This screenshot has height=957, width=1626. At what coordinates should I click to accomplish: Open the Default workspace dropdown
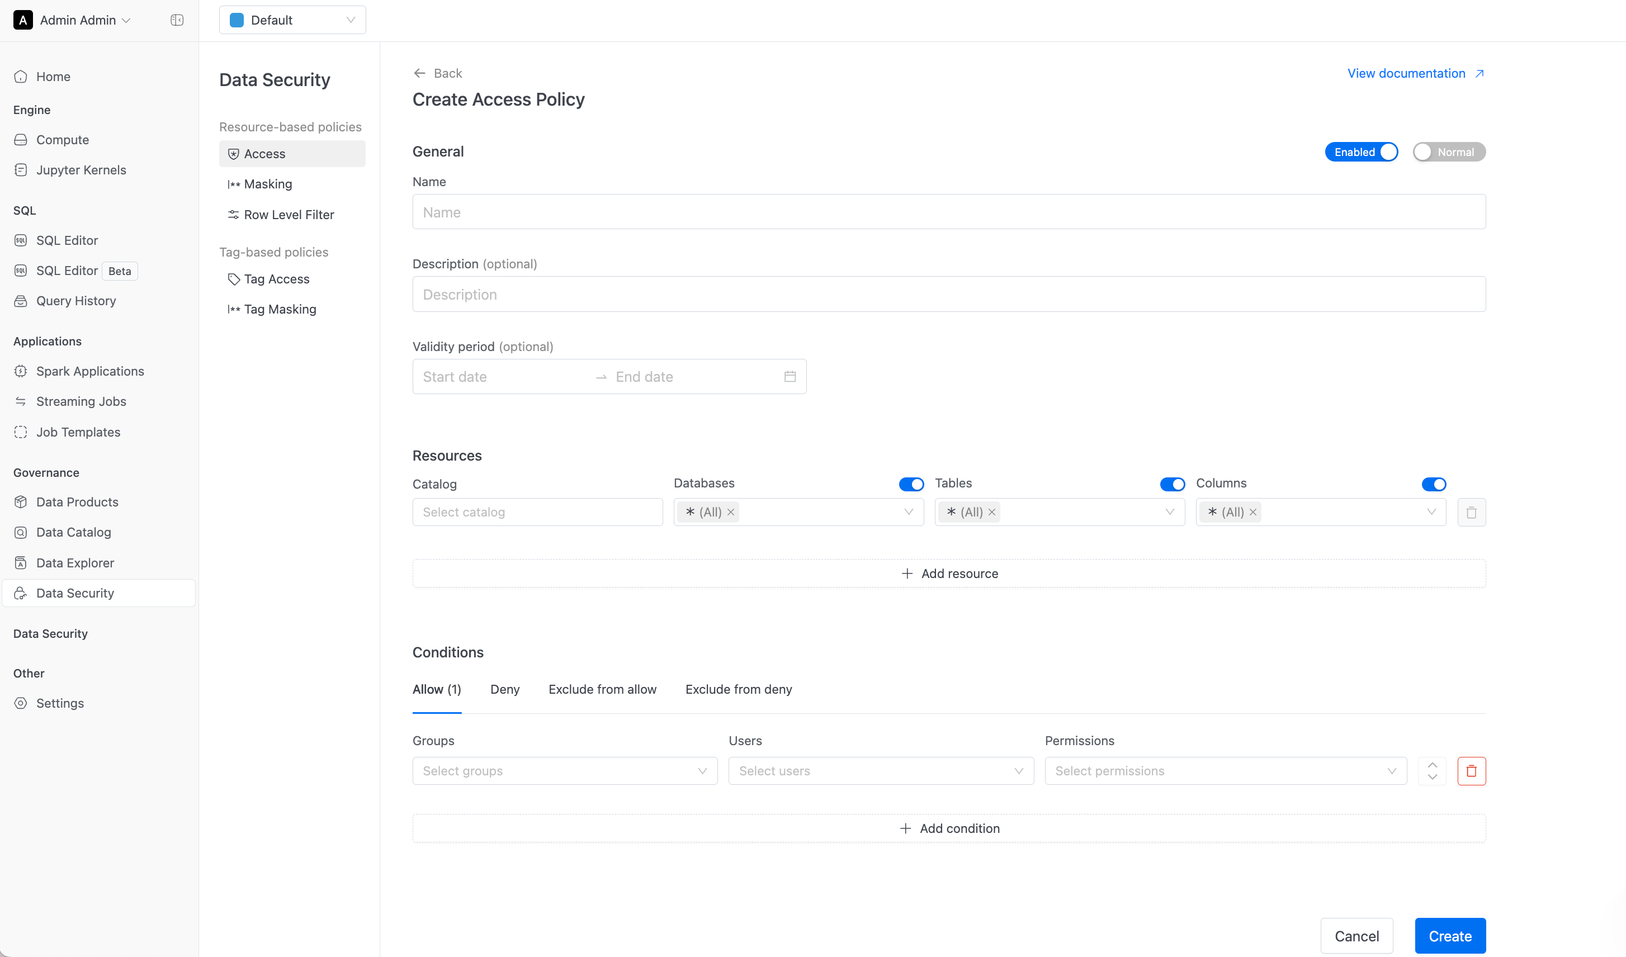point(292,20)
